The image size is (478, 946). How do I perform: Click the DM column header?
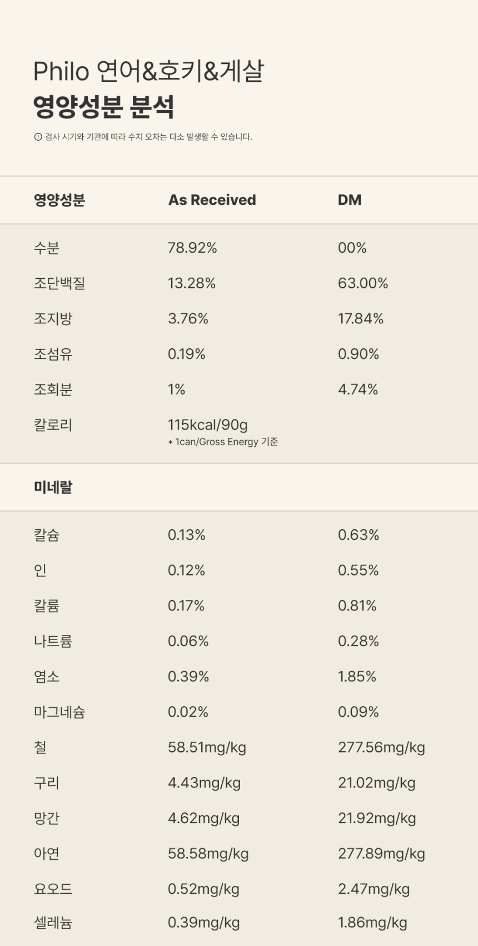[350, 200]
